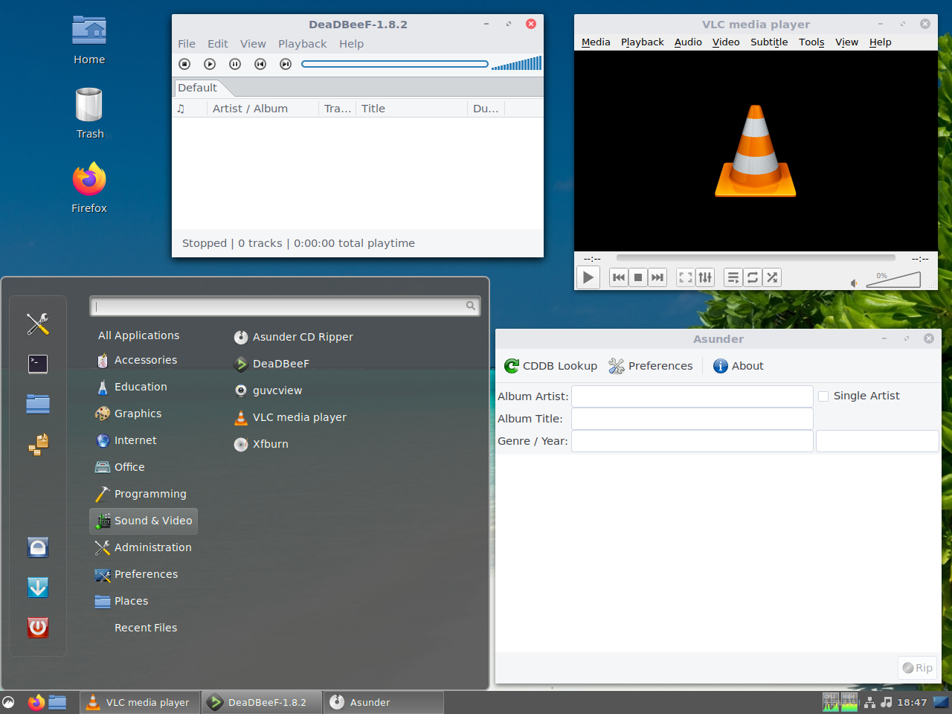Launch Asunder CD Ripper from menu

click(294, 337)
